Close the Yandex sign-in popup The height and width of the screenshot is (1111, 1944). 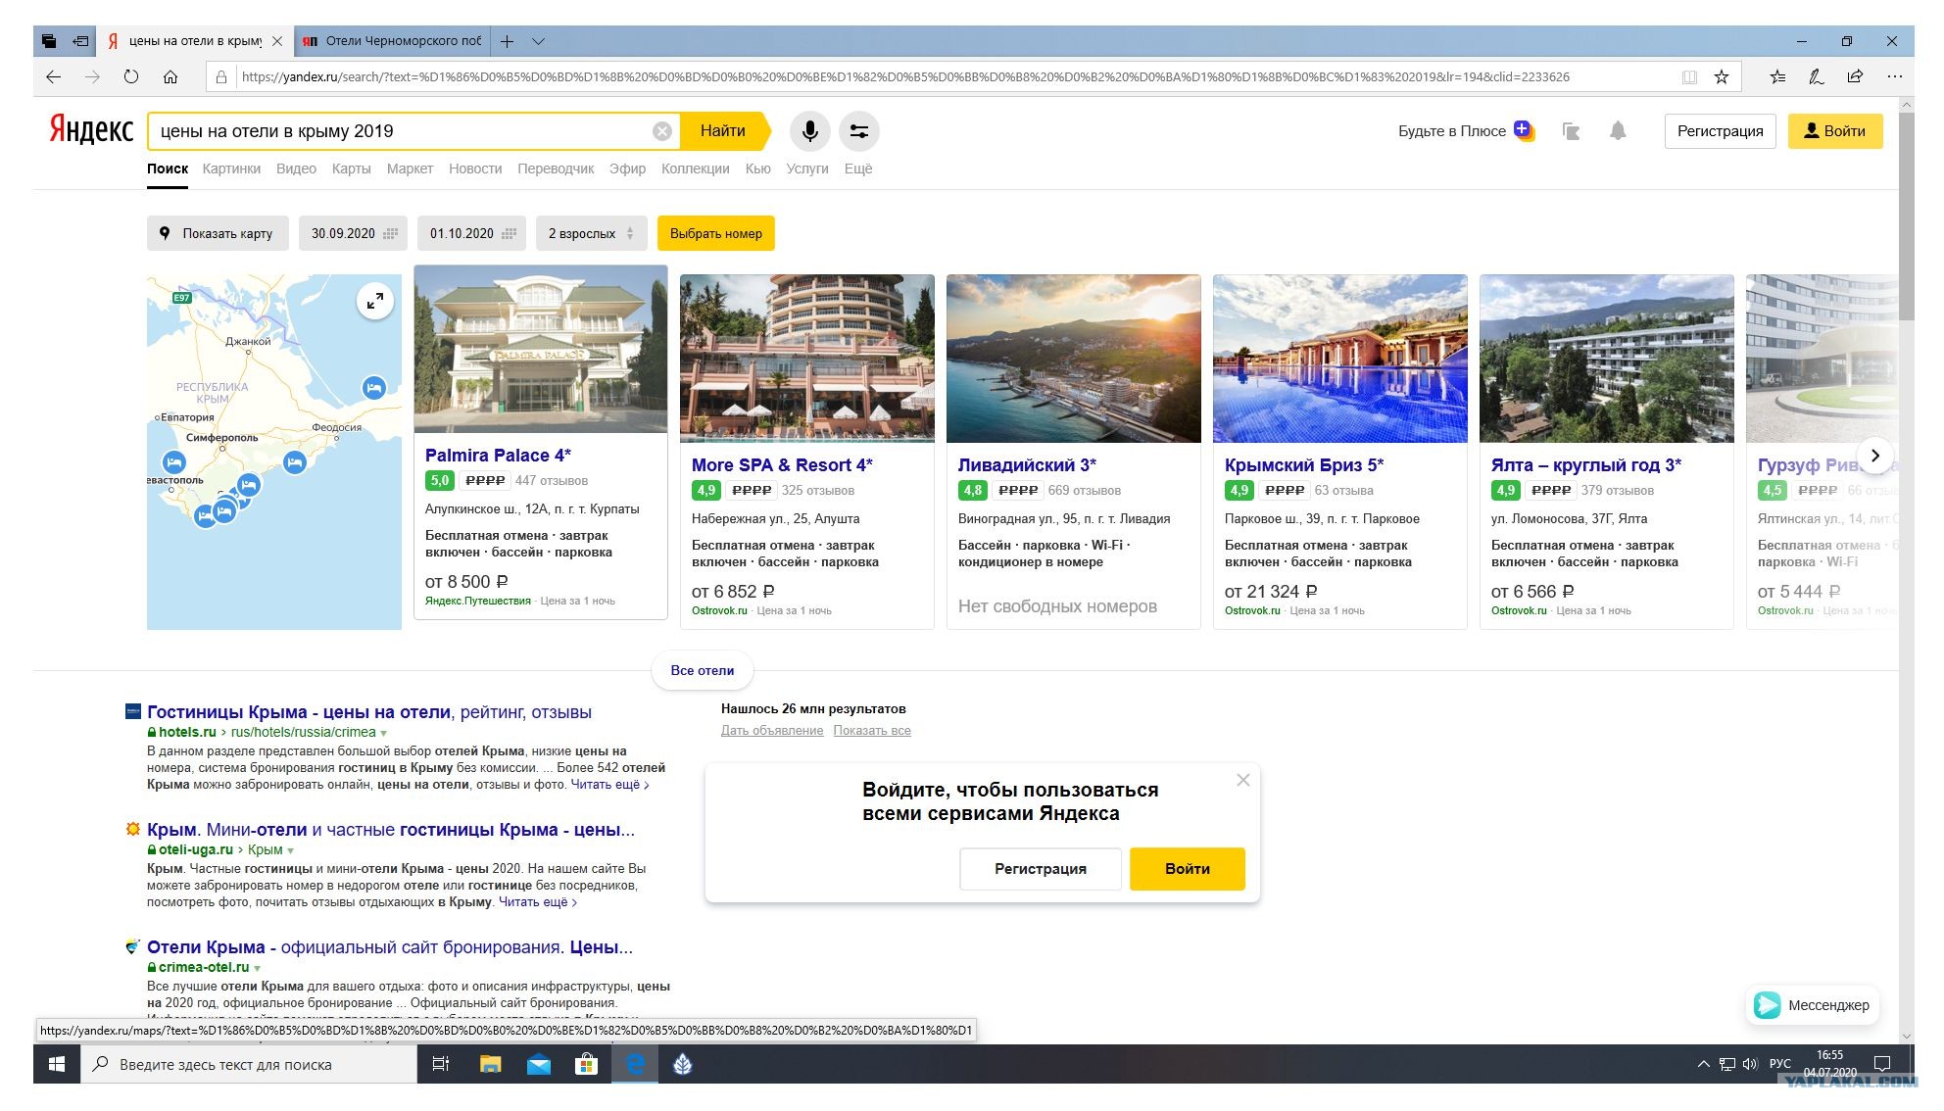pyautogui.click(x=1243, y=780)
